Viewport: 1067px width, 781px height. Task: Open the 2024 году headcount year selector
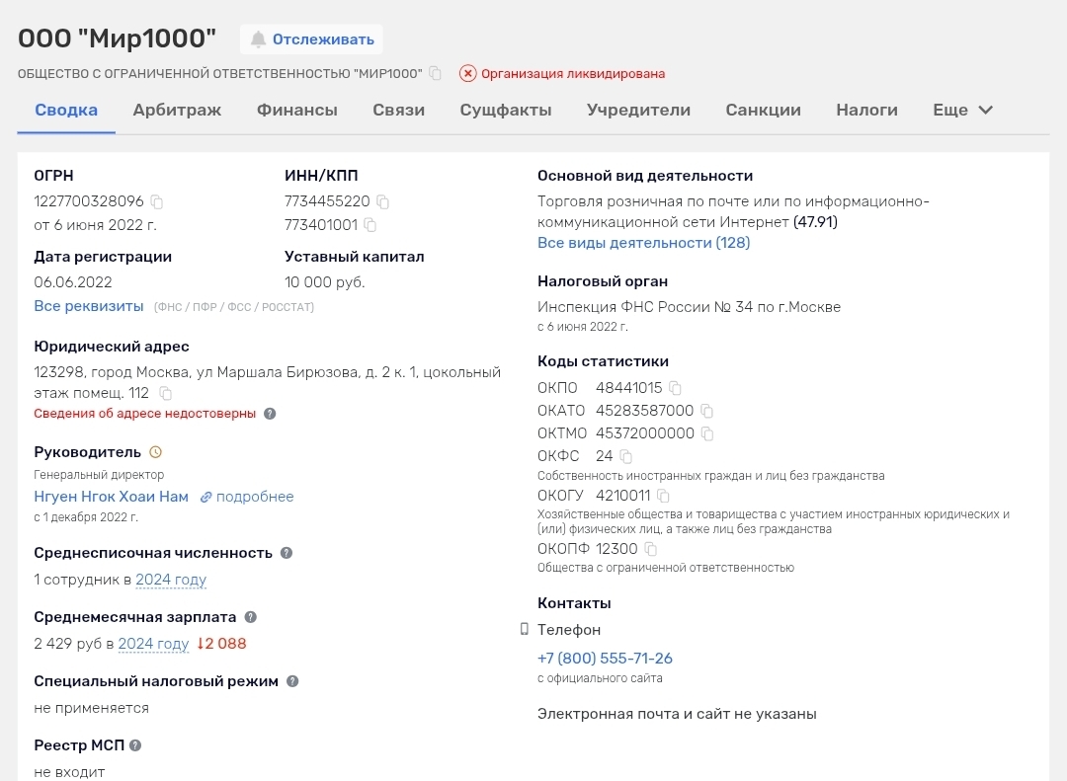(x=171, y=580)
